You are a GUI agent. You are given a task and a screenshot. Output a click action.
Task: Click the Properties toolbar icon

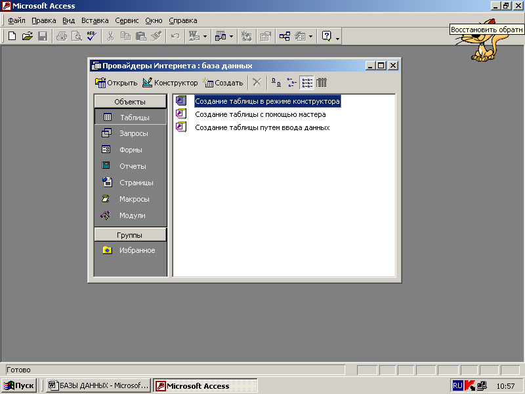[x=266, y=36]
